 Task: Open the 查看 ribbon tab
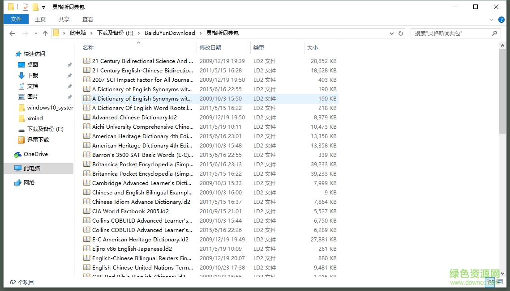point(88,19)
